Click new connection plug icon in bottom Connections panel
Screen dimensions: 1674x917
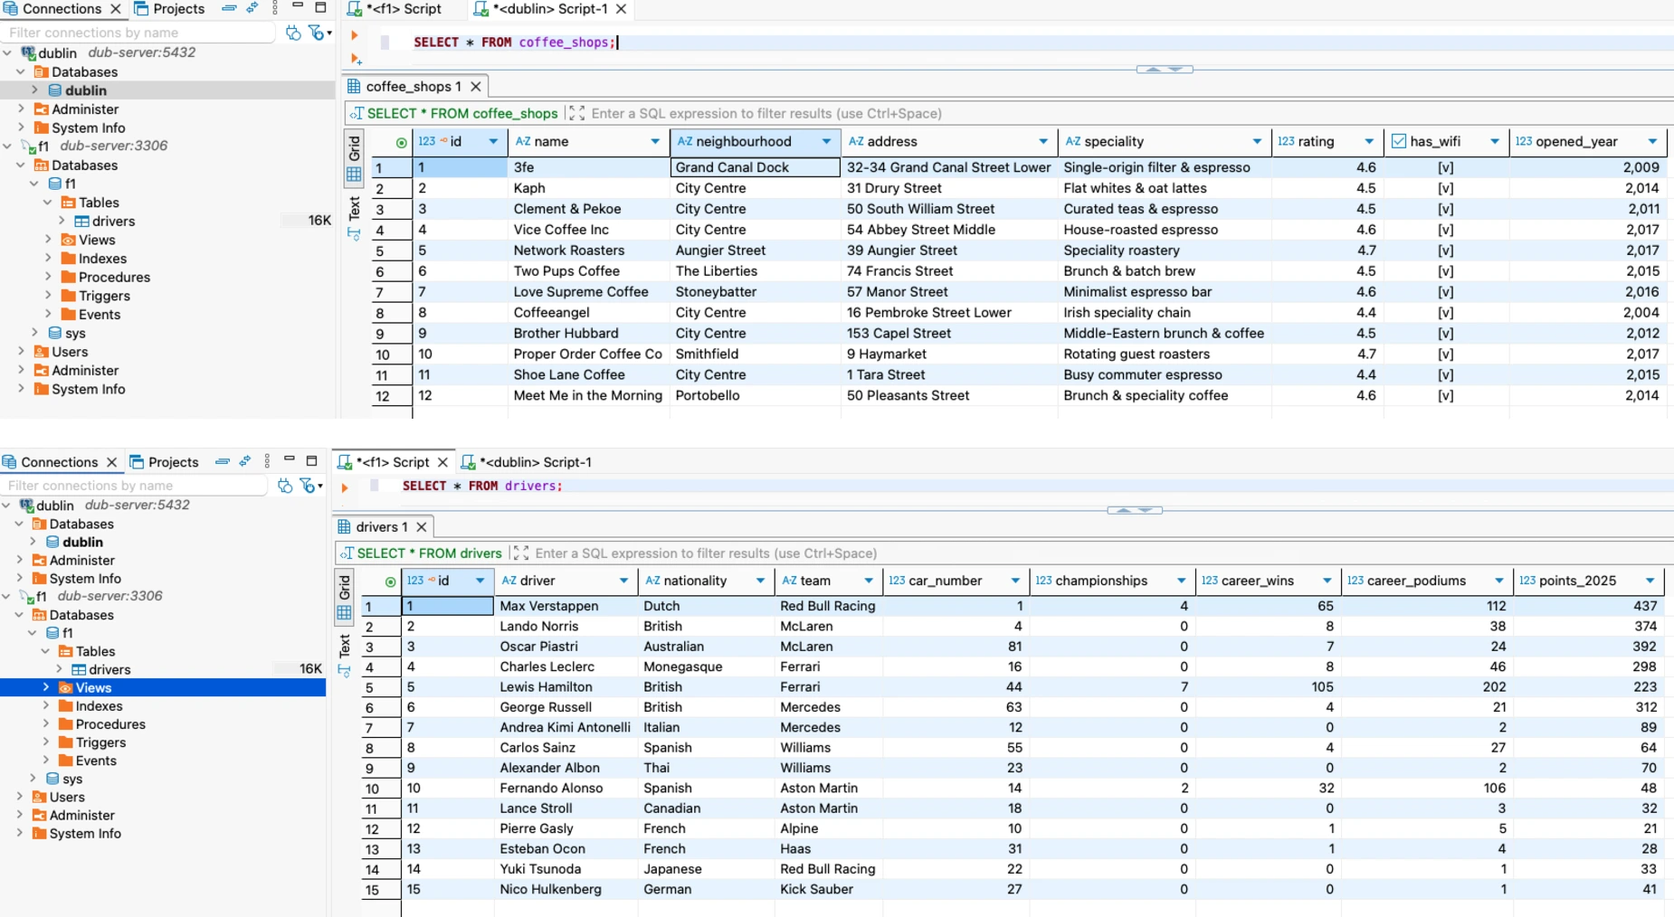pos(285,486)
